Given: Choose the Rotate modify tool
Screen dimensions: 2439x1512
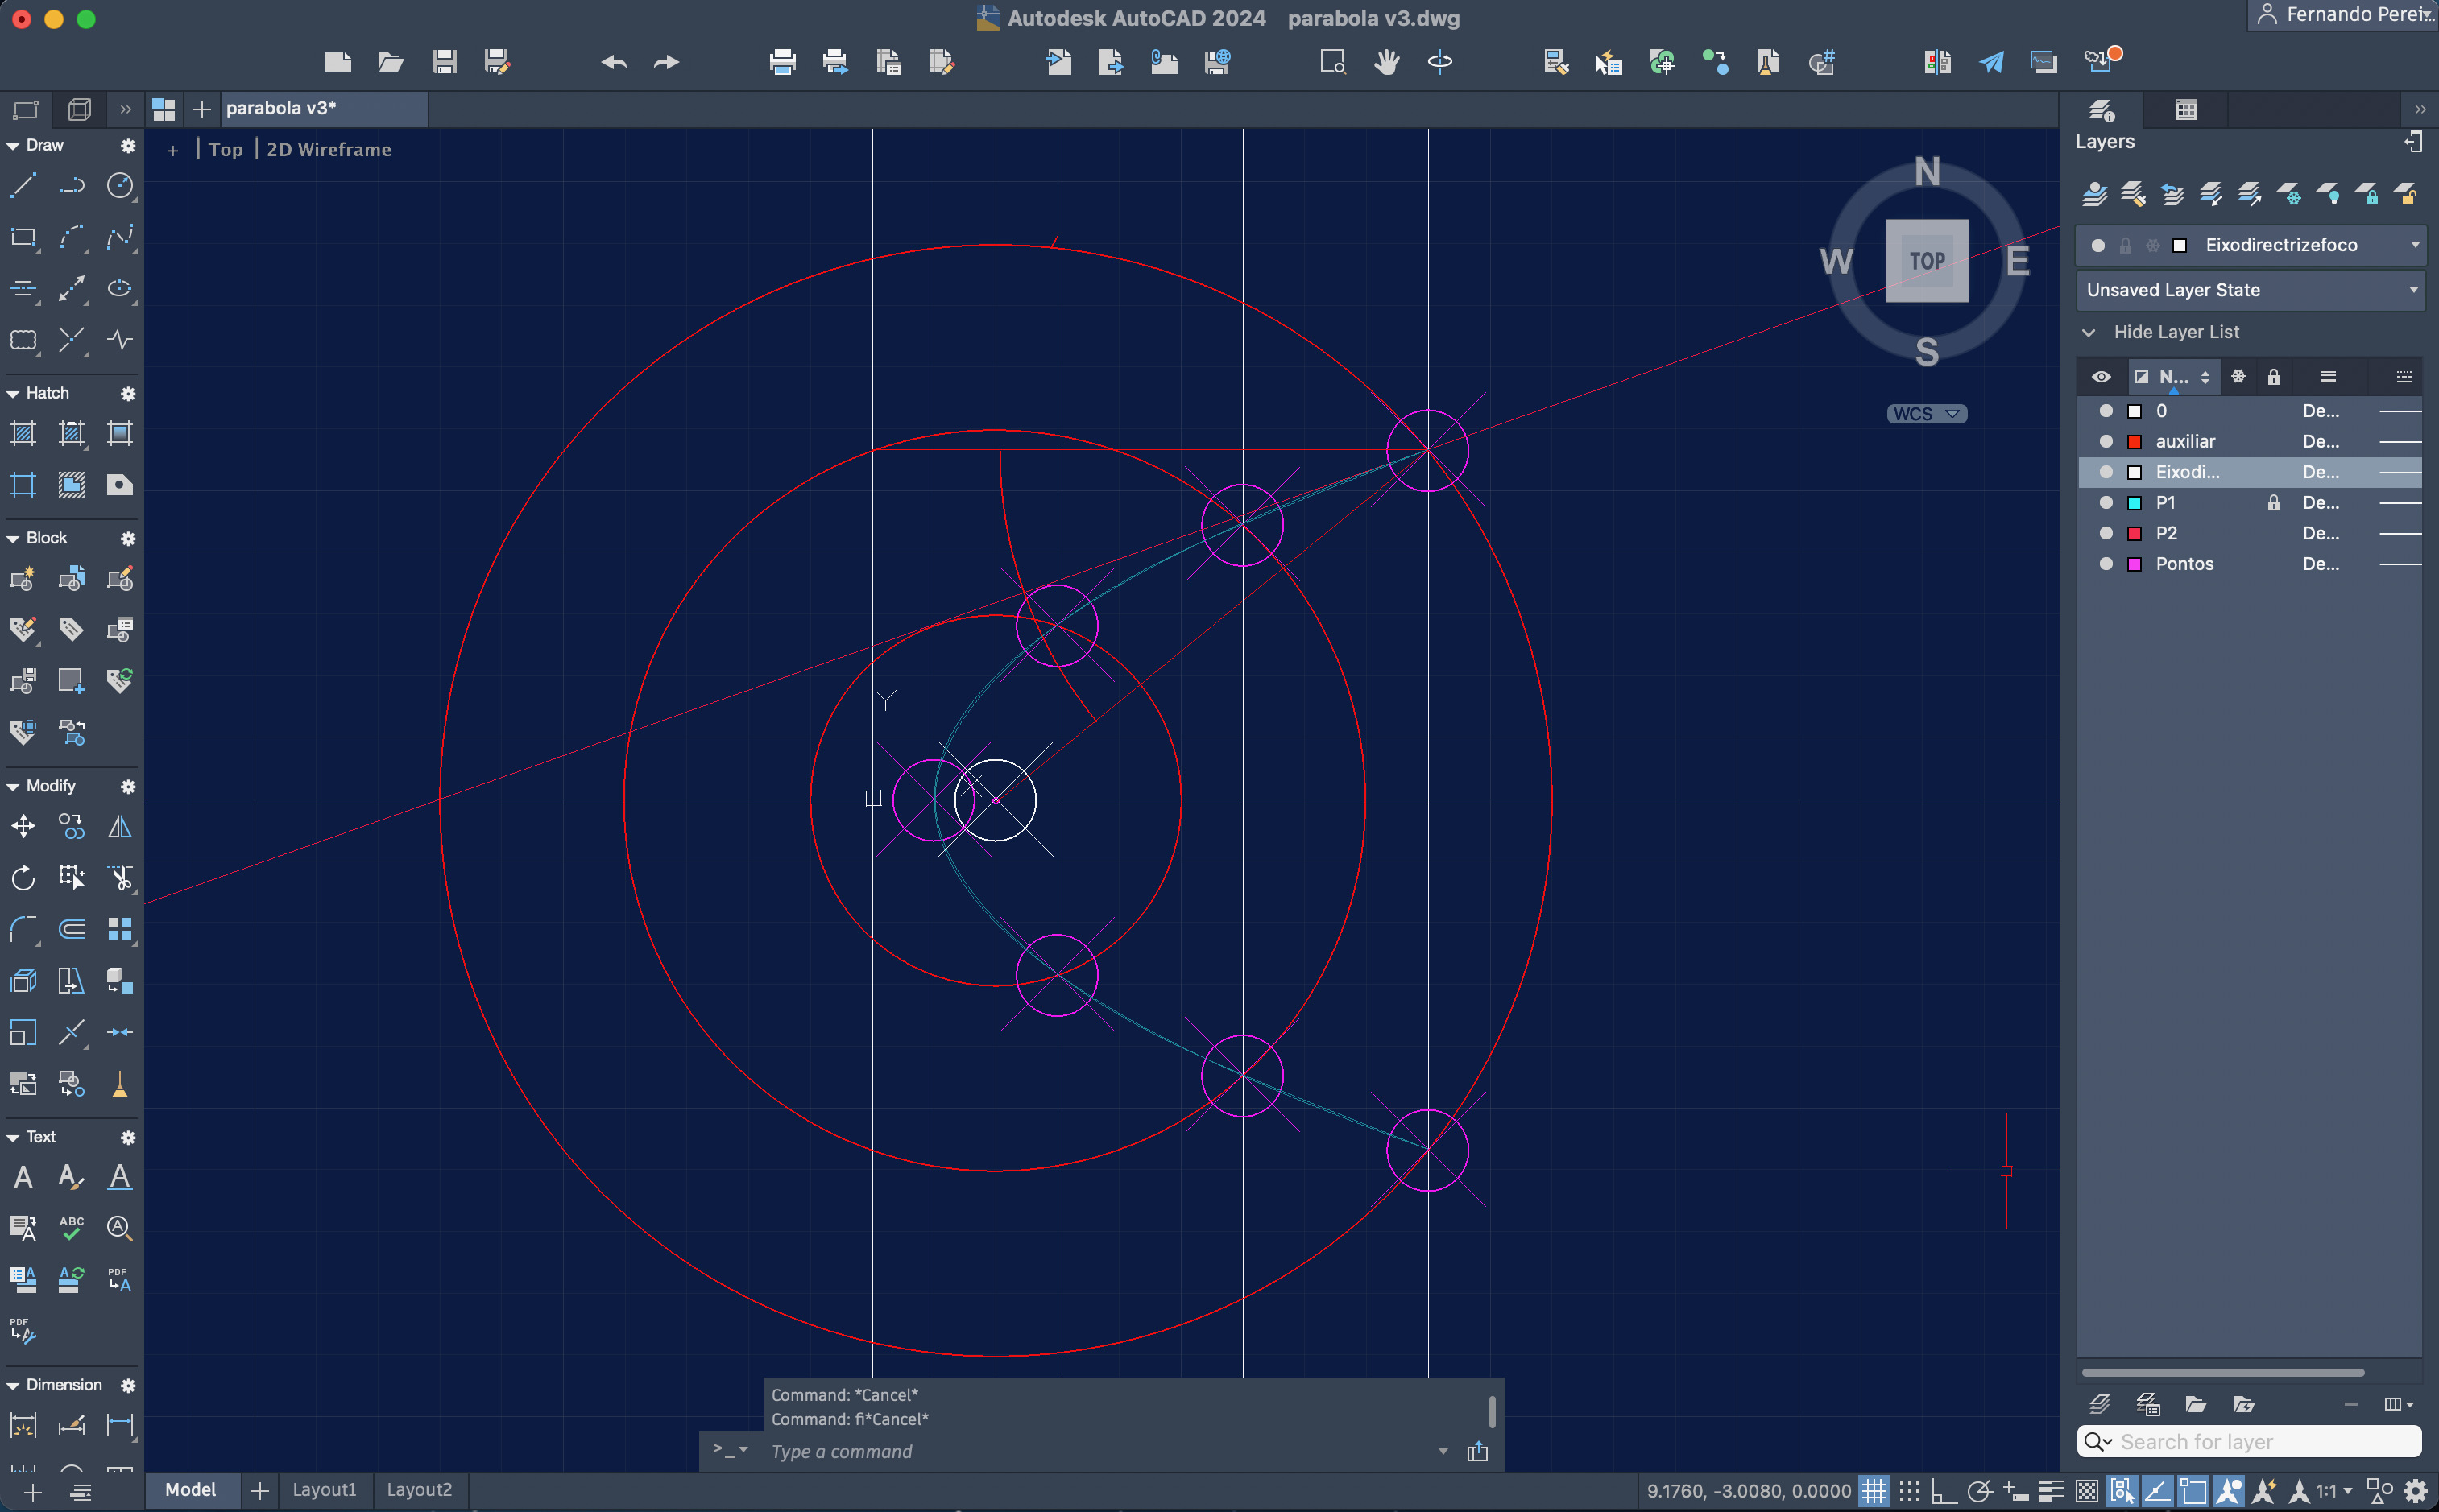Looking at the screenshot, I should pyautogui.click(x=23, y=878).
